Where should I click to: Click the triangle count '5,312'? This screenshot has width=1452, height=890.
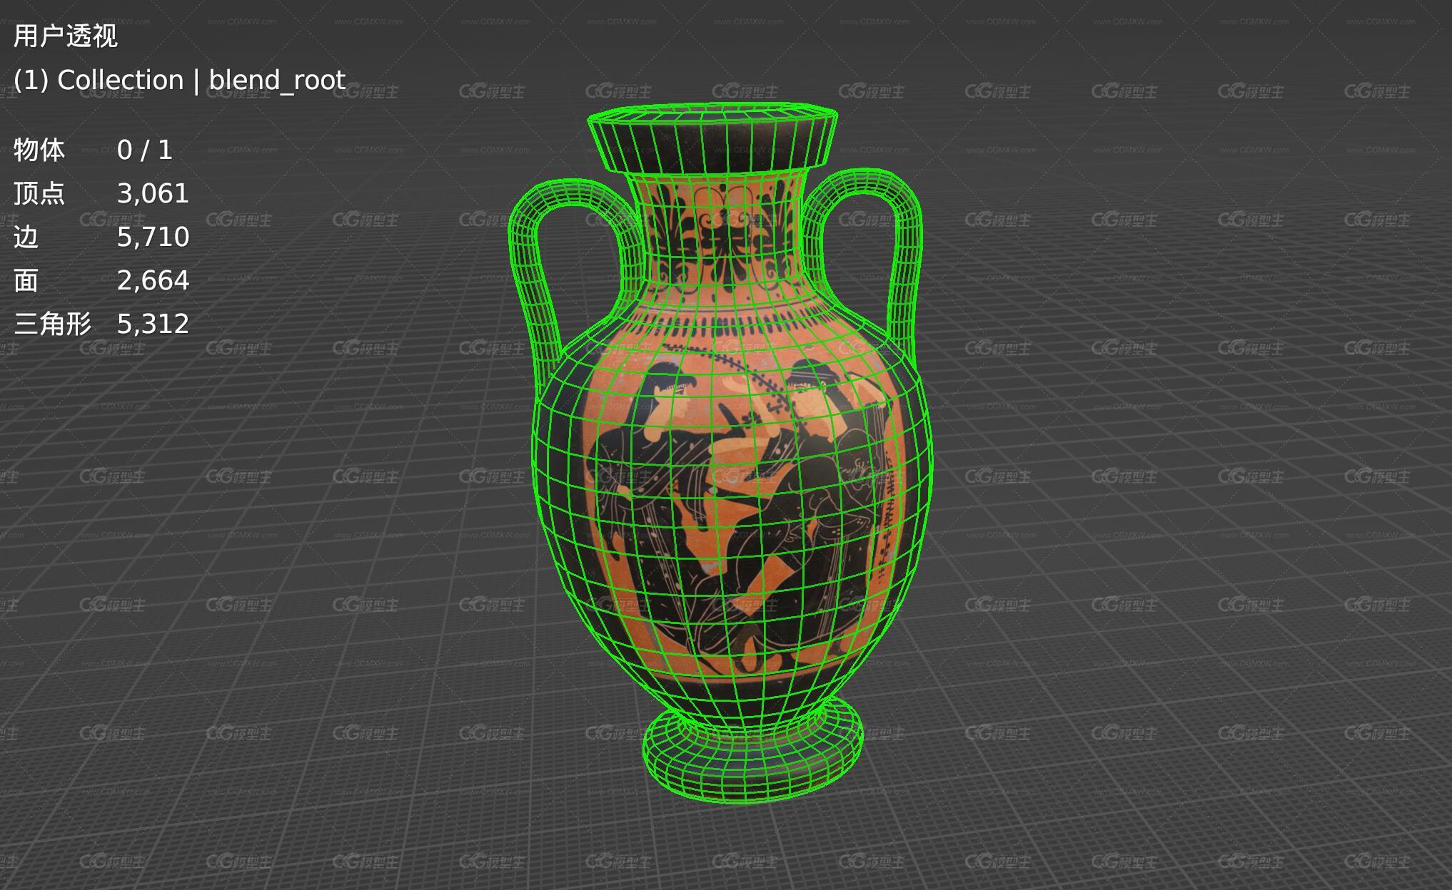click(153, 324)
